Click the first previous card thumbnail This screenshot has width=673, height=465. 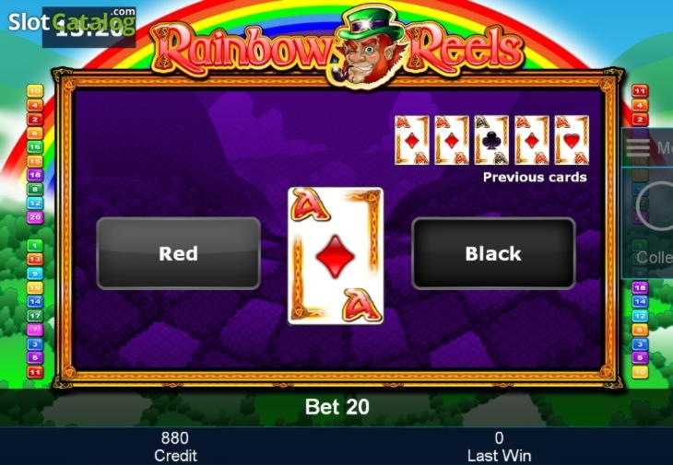[x=411, y=140]
